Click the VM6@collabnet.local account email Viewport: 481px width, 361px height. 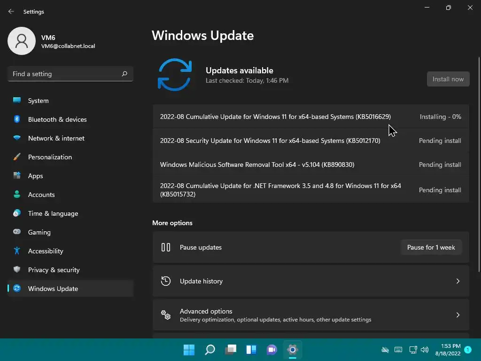click(x=68, y=46)
